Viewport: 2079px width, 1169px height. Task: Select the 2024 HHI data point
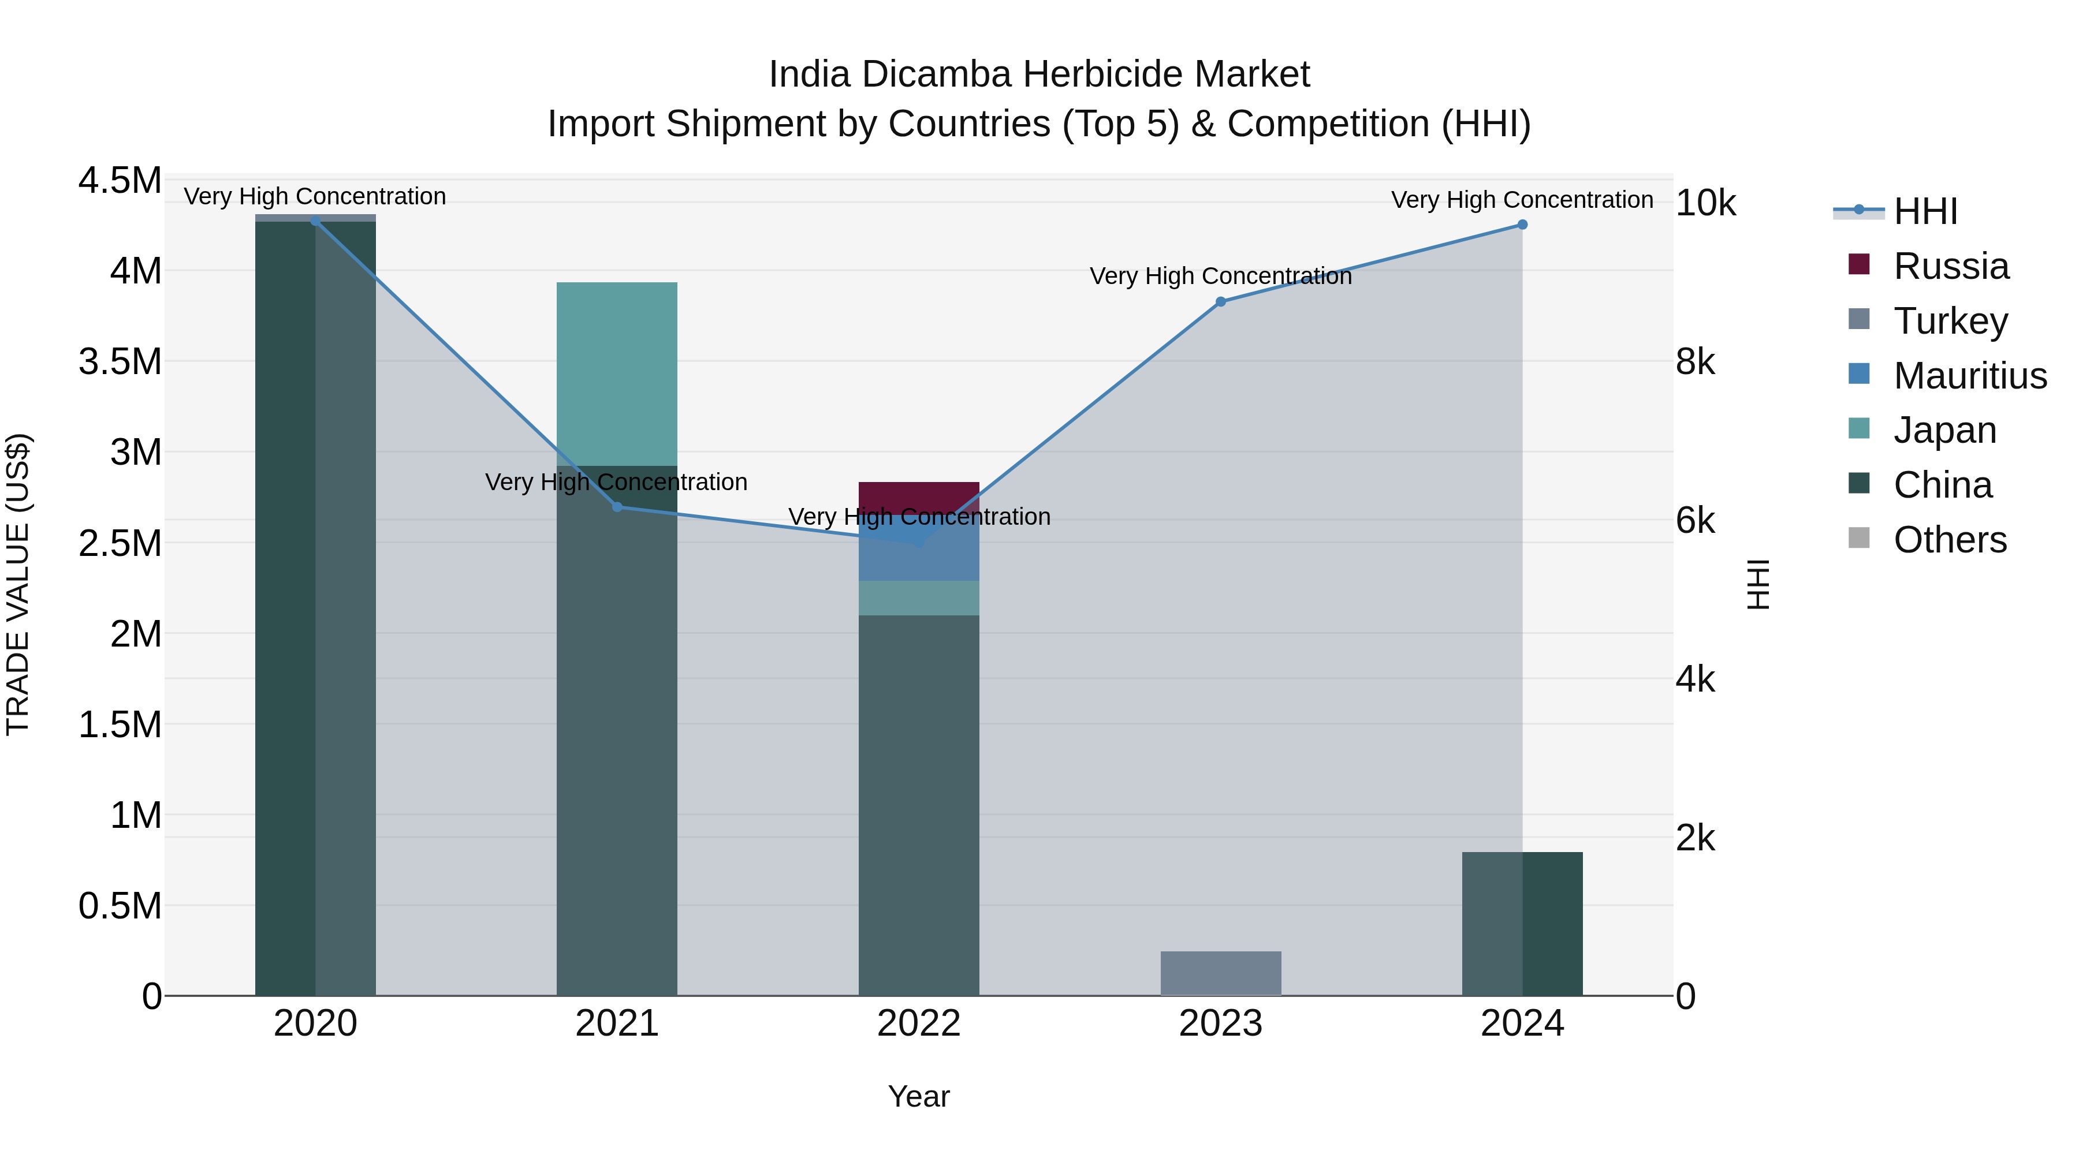click(1523, 225)
